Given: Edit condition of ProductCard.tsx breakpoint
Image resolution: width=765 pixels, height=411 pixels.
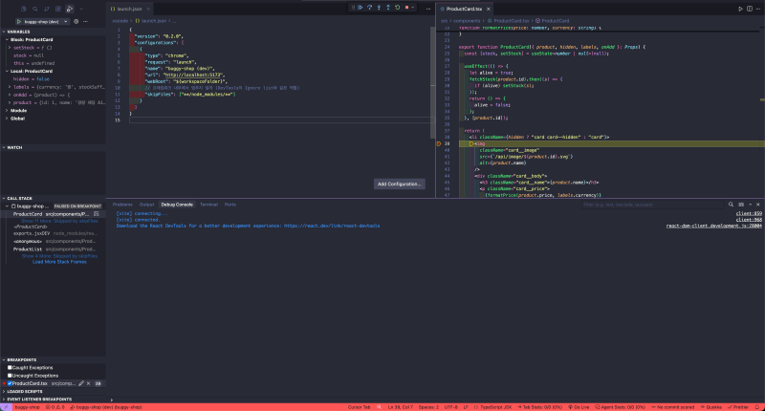Looking at the screenshot, I should point(81,383).
